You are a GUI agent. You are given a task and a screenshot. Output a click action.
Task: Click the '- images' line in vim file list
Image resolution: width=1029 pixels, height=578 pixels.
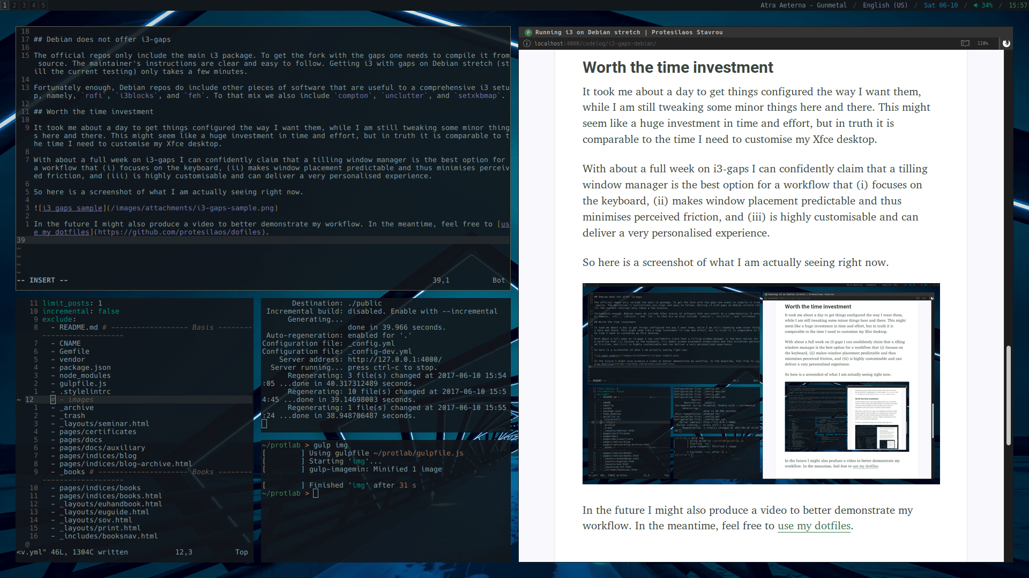(x=80, y=400)
